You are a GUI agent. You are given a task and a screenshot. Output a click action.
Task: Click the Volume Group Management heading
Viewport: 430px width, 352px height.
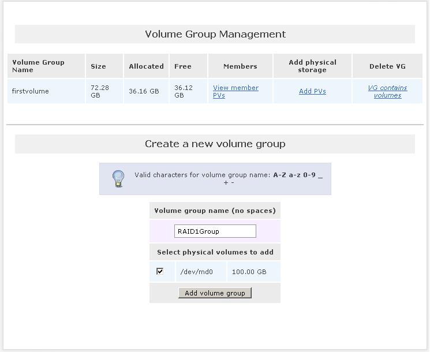215,34
